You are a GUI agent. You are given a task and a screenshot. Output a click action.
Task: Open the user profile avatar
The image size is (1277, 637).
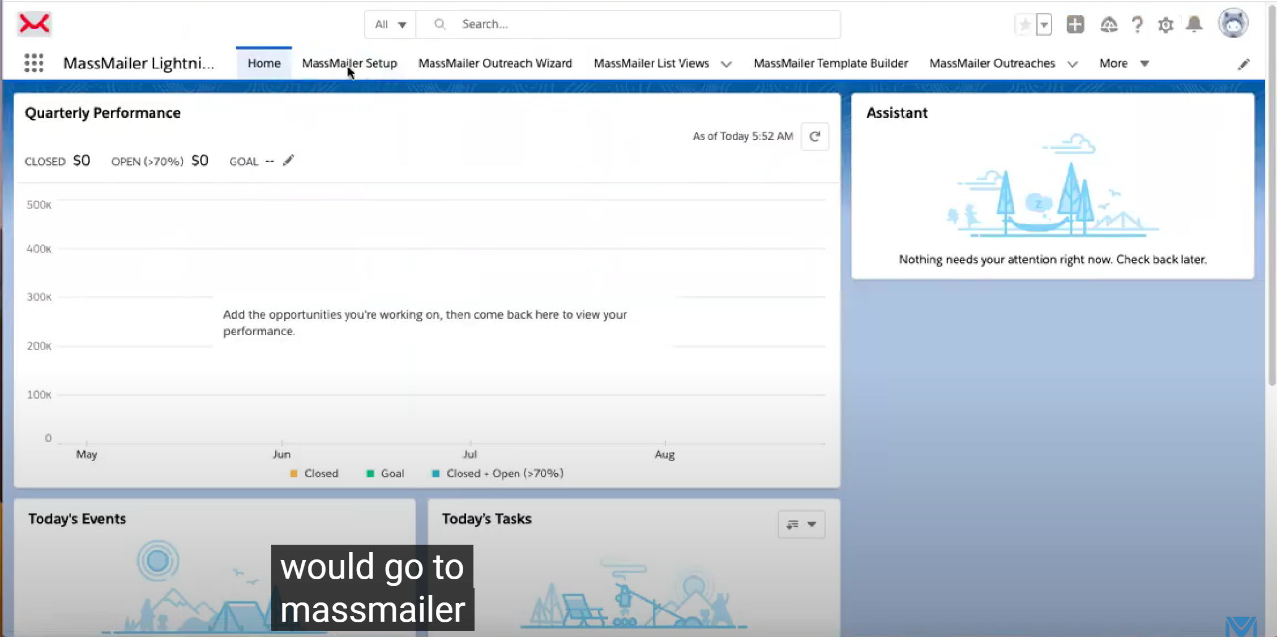(1233, 24)
